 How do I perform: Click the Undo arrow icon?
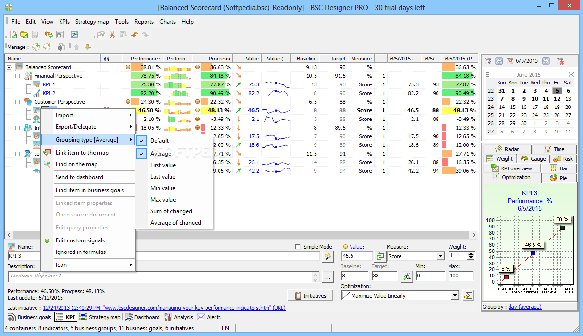(134, 35)
